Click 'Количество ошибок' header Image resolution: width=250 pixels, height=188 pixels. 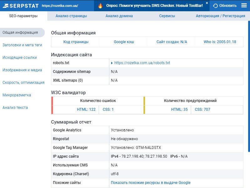pyautogui.click(x=98, y=101)
